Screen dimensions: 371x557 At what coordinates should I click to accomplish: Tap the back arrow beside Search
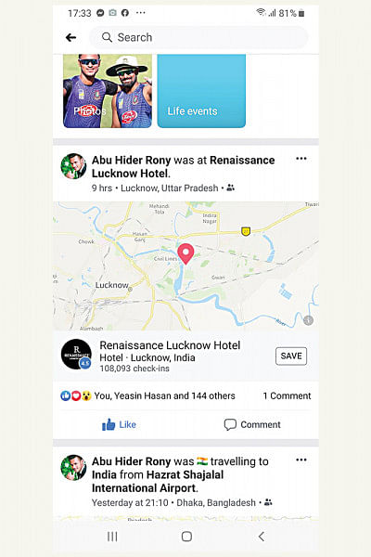point(70,37)
